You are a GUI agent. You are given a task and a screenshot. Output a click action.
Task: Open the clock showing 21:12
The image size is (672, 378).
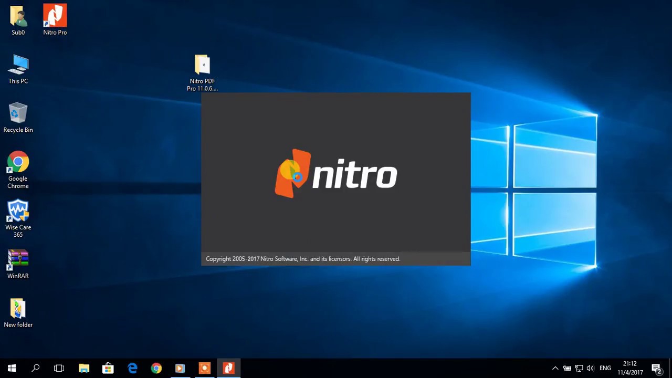click(630, 368)
